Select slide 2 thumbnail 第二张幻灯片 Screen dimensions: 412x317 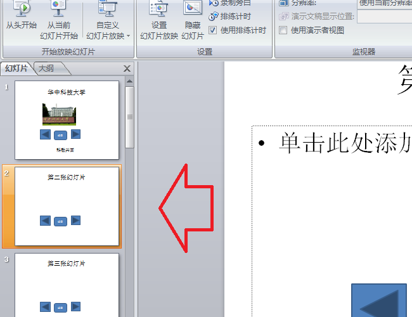(x=67, y=206)
